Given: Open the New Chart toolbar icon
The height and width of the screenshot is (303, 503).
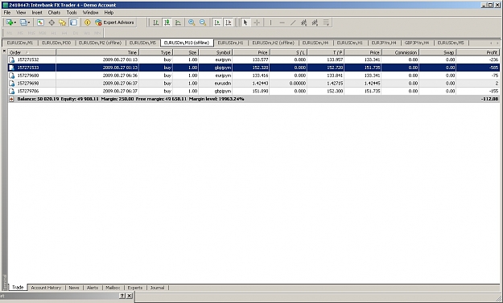Looking at the screenshot, I should 10,23.
